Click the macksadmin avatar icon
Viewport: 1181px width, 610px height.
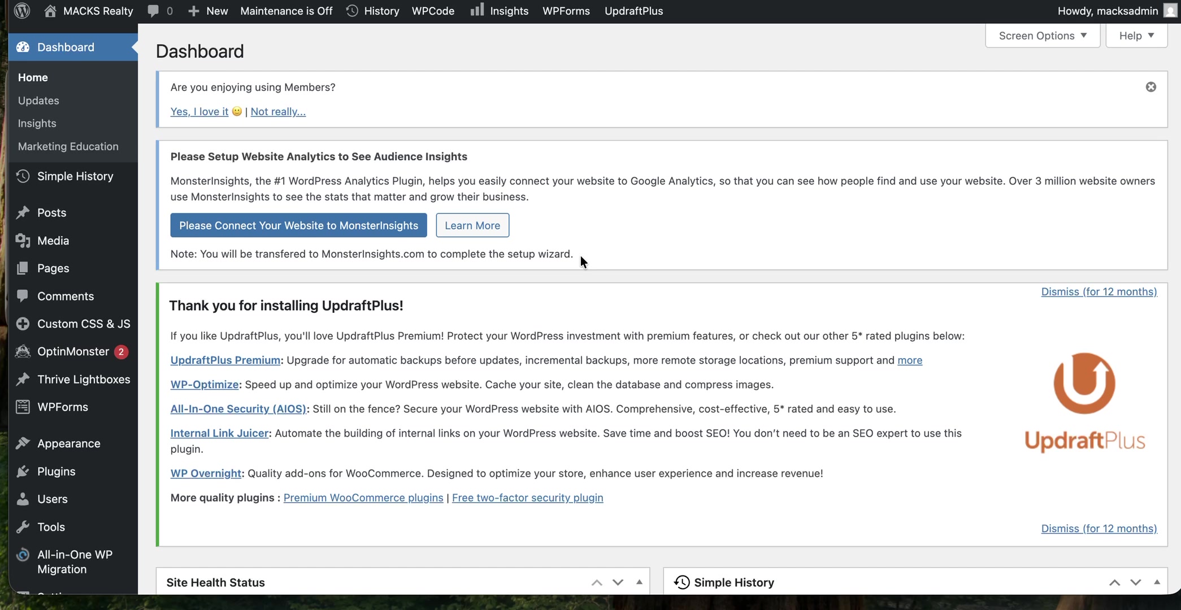(1170, 11)
